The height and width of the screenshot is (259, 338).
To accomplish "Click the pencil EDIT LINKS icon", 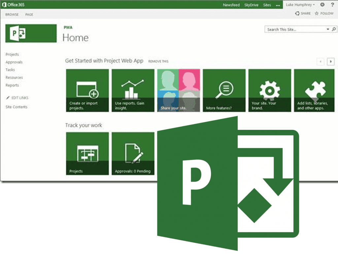I will (8, 98).
